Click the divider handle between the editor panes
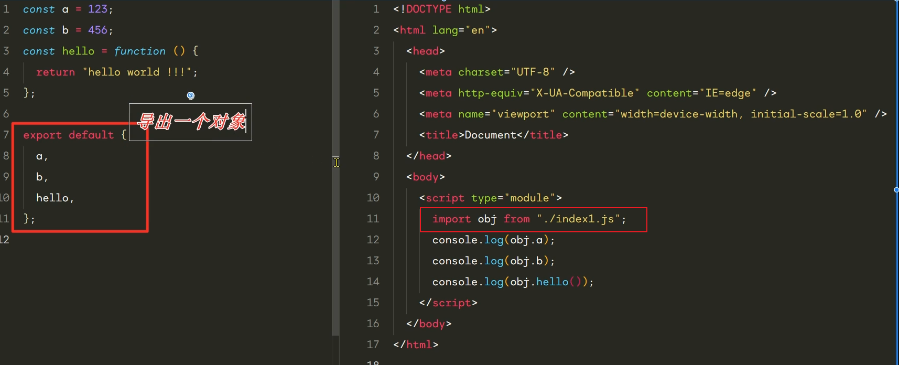Viewport: 899px width, 365px height. pos(336,162)
